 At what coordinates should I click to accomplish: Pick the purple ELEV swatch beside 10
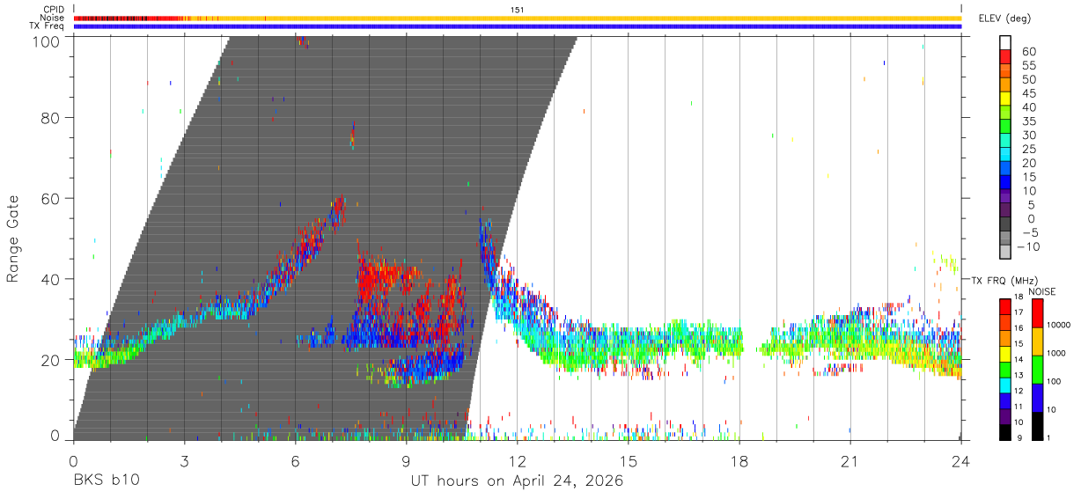[x=1005, y=197]
